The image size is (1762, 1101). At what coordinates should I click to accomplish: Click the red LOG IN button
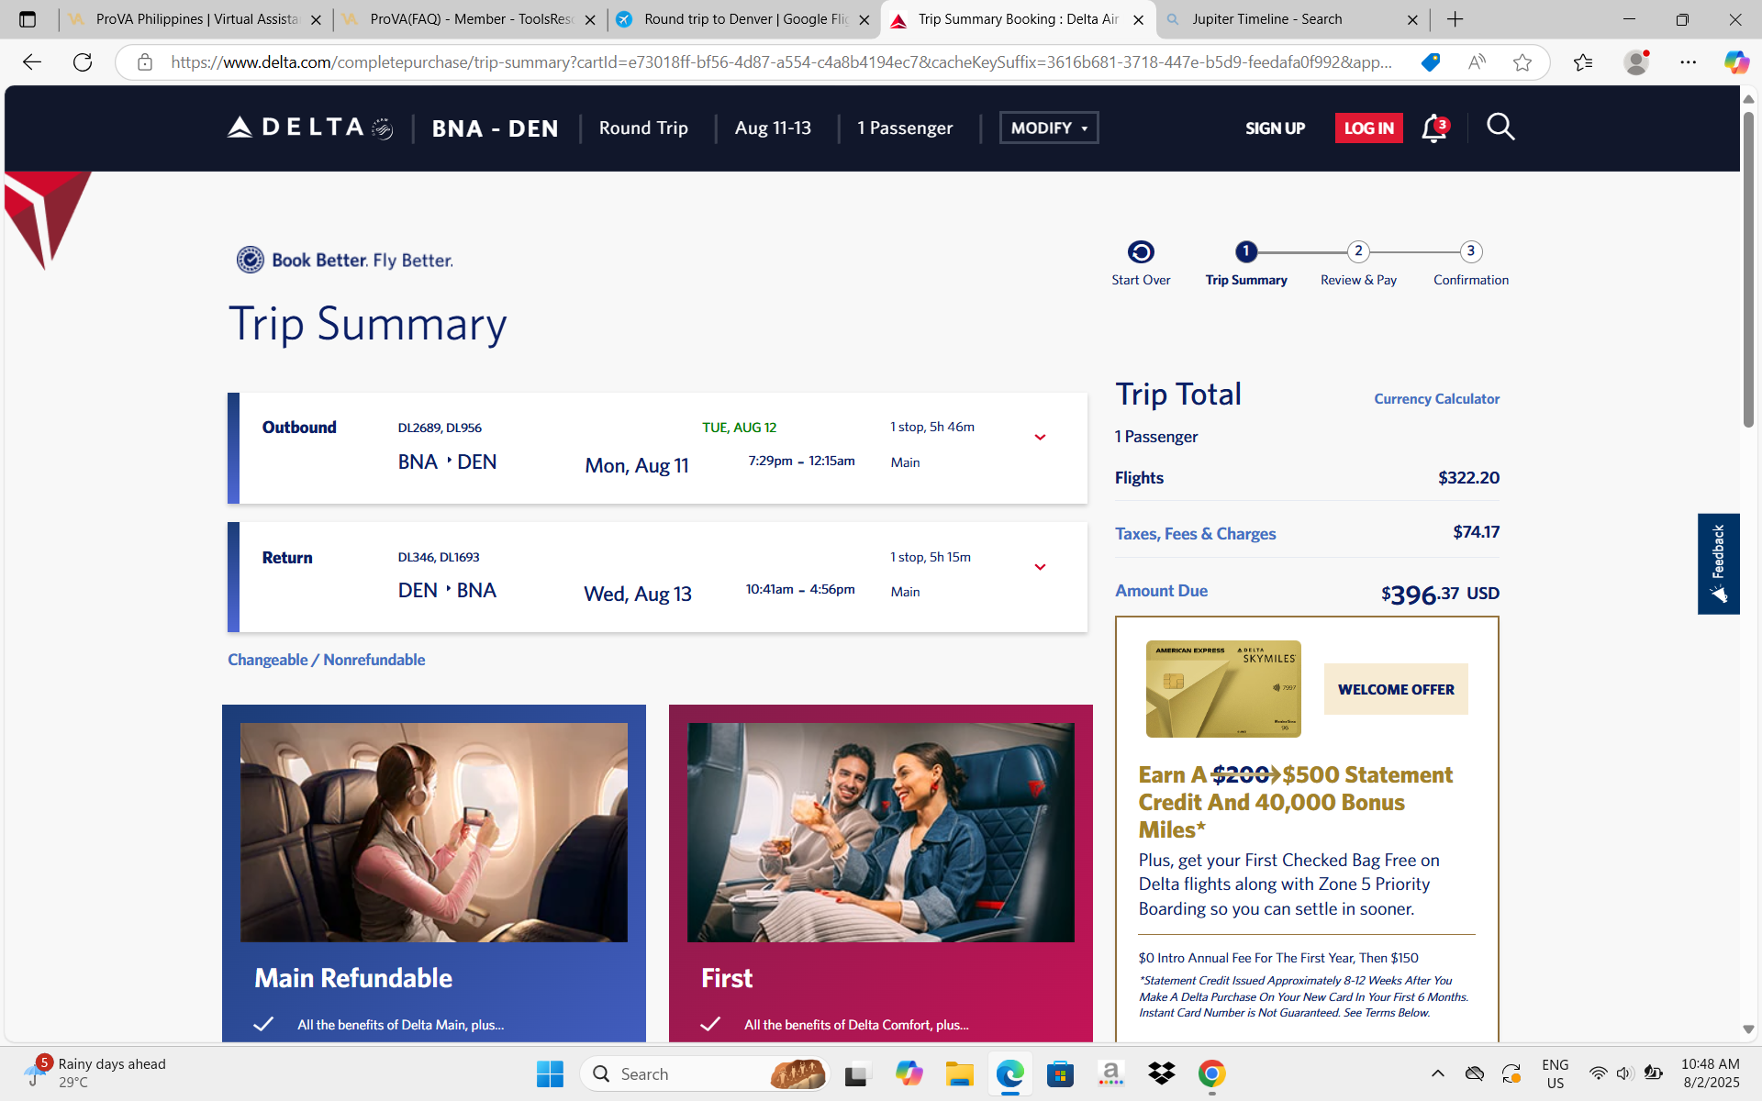pos(1368,128)
